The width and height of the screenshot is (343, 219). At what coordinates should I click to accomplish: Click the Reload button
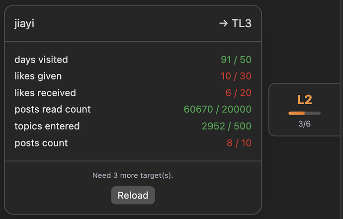click(x=133, y=195)
